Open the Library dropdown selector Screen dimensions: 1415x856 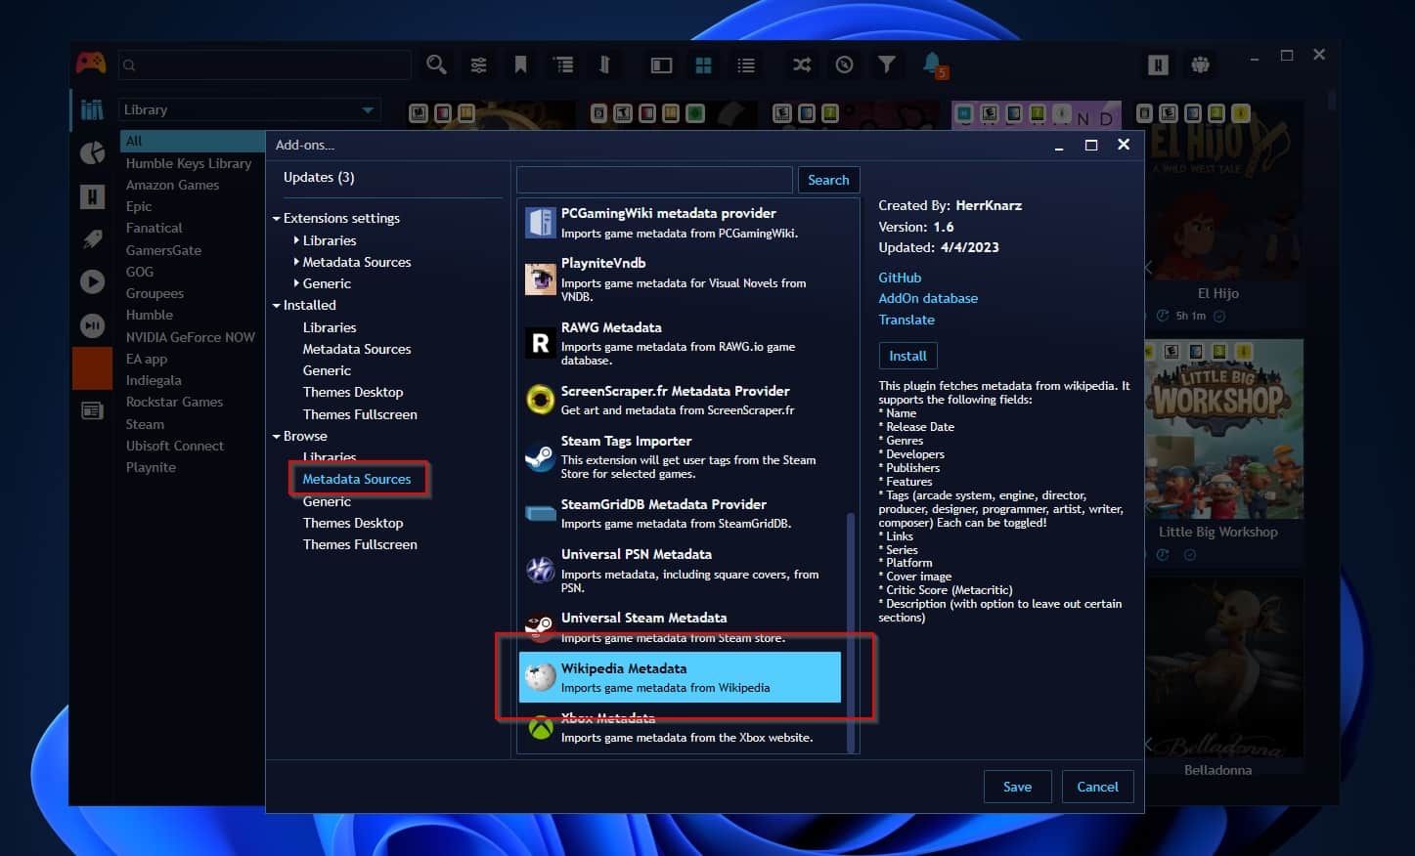(249, 109)
